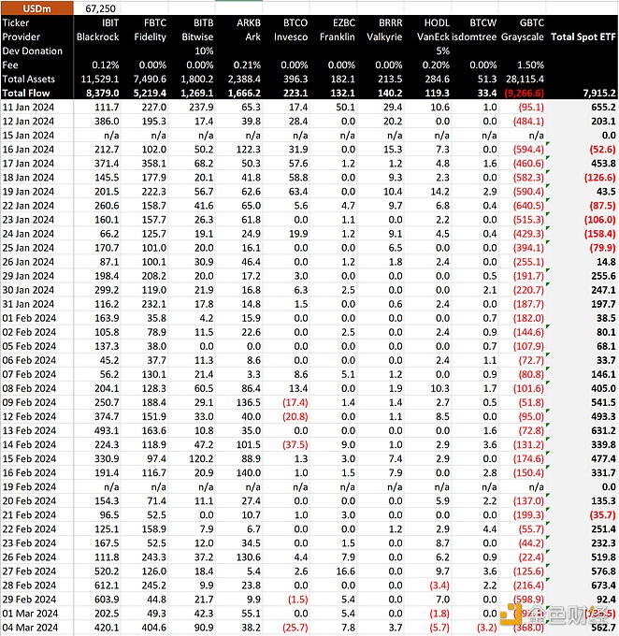Click the HODL ticker header
The image size is (619, 636).
click(x=437, y=22)
